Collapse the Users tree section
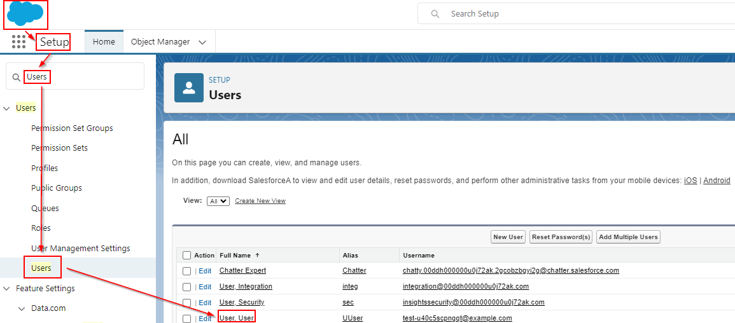 pos(6,108)
